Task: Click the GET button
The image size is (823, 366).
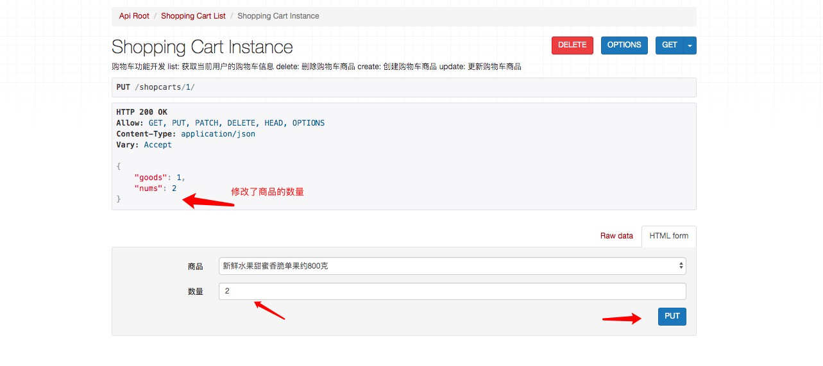Action: [669, 45]
